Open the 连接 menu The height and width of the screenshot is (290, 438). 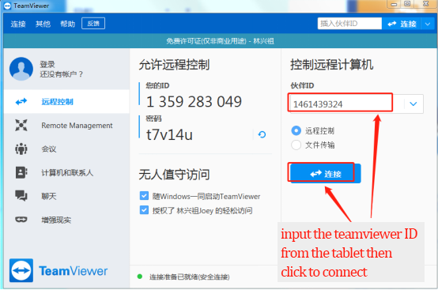tap(18, 24)
